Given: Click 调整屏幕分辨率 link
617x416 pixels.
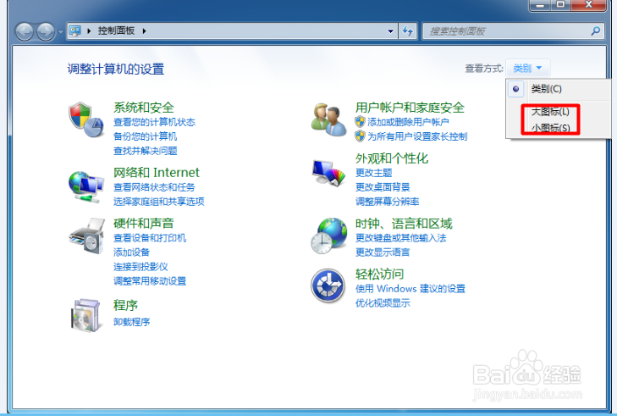Looking at the screenshot, I should tap(387, 202).
